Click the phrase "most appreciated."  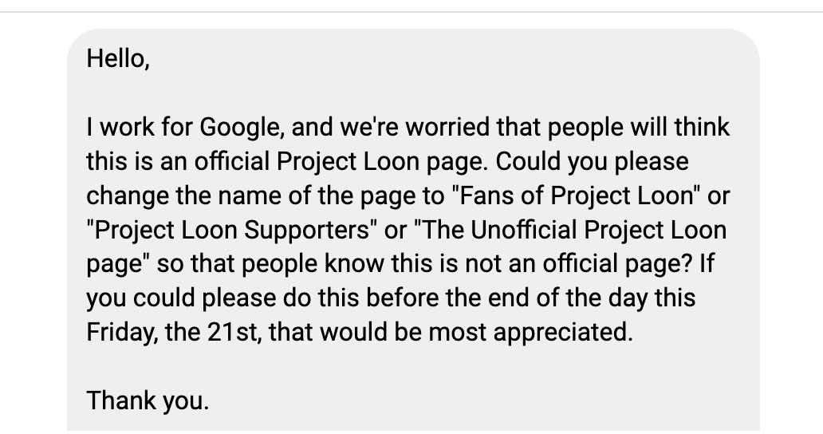click(530, 332)
